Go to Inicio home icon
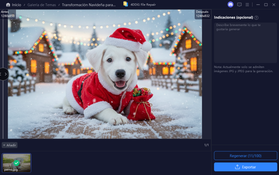 coord(8,5)
